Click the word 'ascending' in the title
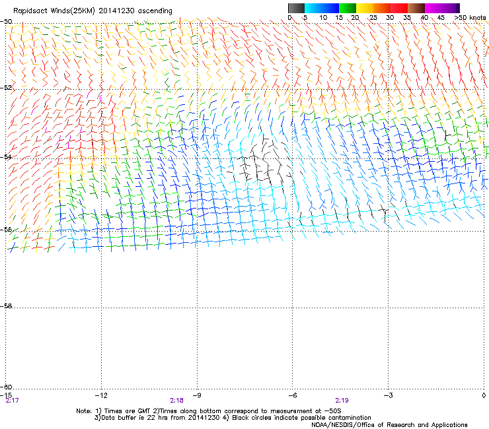The height and width of the screenshot is (429, 489). pos(155,11)
